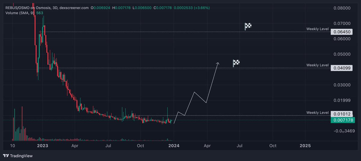The width and height of the screenshot is (361, 161).
Task: Click the Volume (SMA, 9) indicator label
Action: (x=20, y=13)
